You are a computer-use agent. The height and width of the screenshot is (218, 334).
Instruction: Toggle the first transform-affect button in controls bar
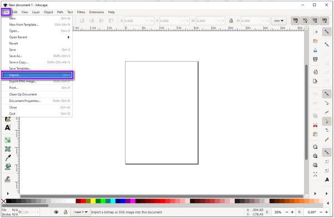[296, 21]
